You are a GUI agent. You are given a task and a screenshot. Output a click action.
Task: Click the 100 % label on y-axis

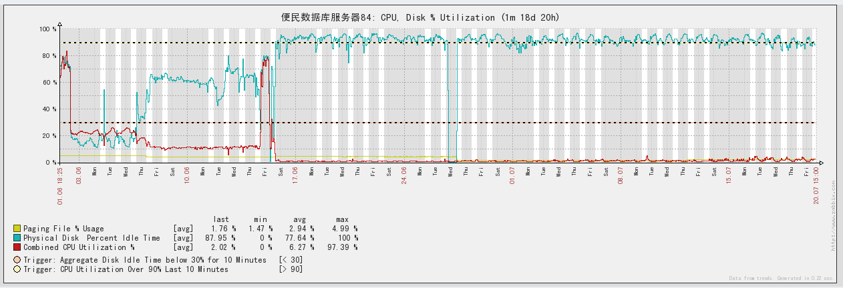tap(47, 29)
